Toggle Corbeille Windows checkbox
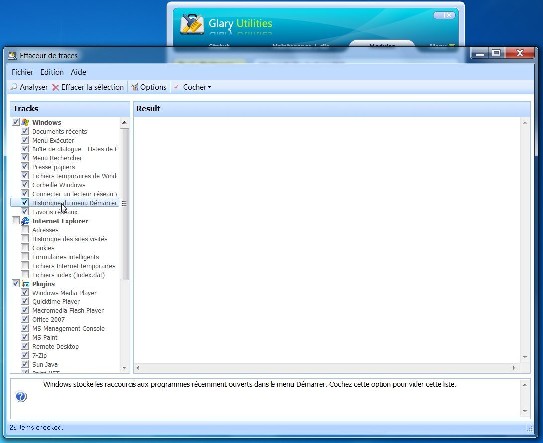Viewport: 543px width, 443px height. (24, 184)
